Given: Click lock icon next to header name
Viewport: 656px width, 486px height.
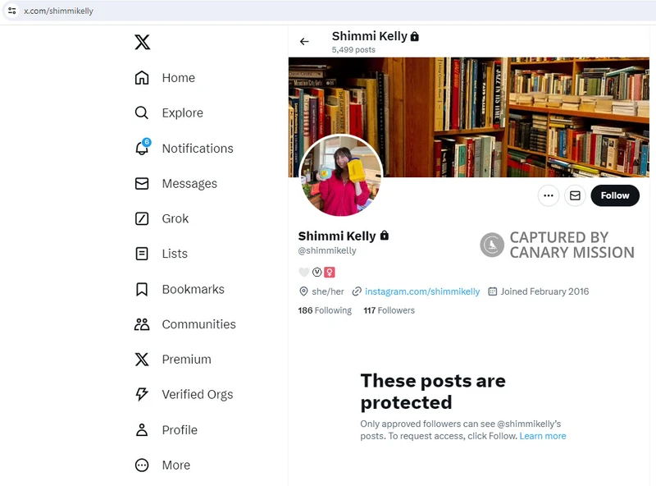Looking at the screenshot, I should tap(415, 36).
